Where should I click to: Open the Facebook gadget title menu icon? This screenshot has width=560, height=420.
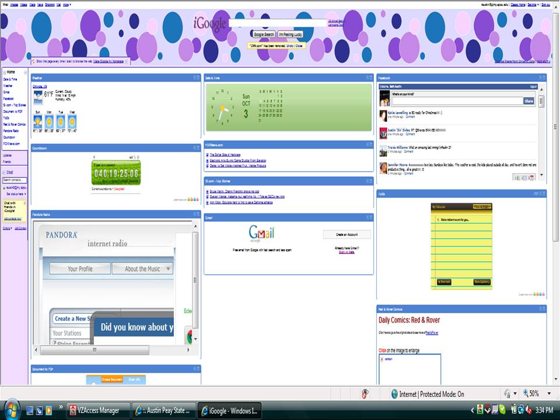tap(540, 78)
